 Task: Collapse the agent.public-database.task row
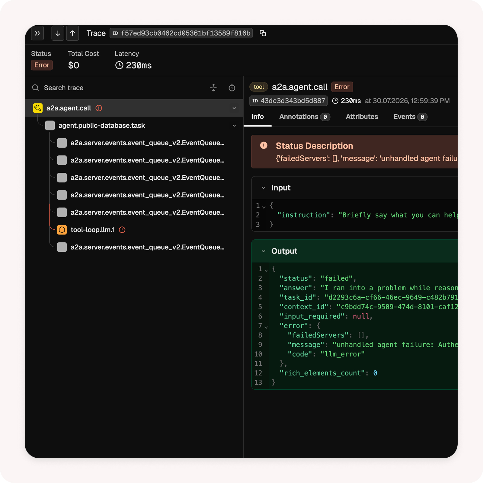point(234,126)
